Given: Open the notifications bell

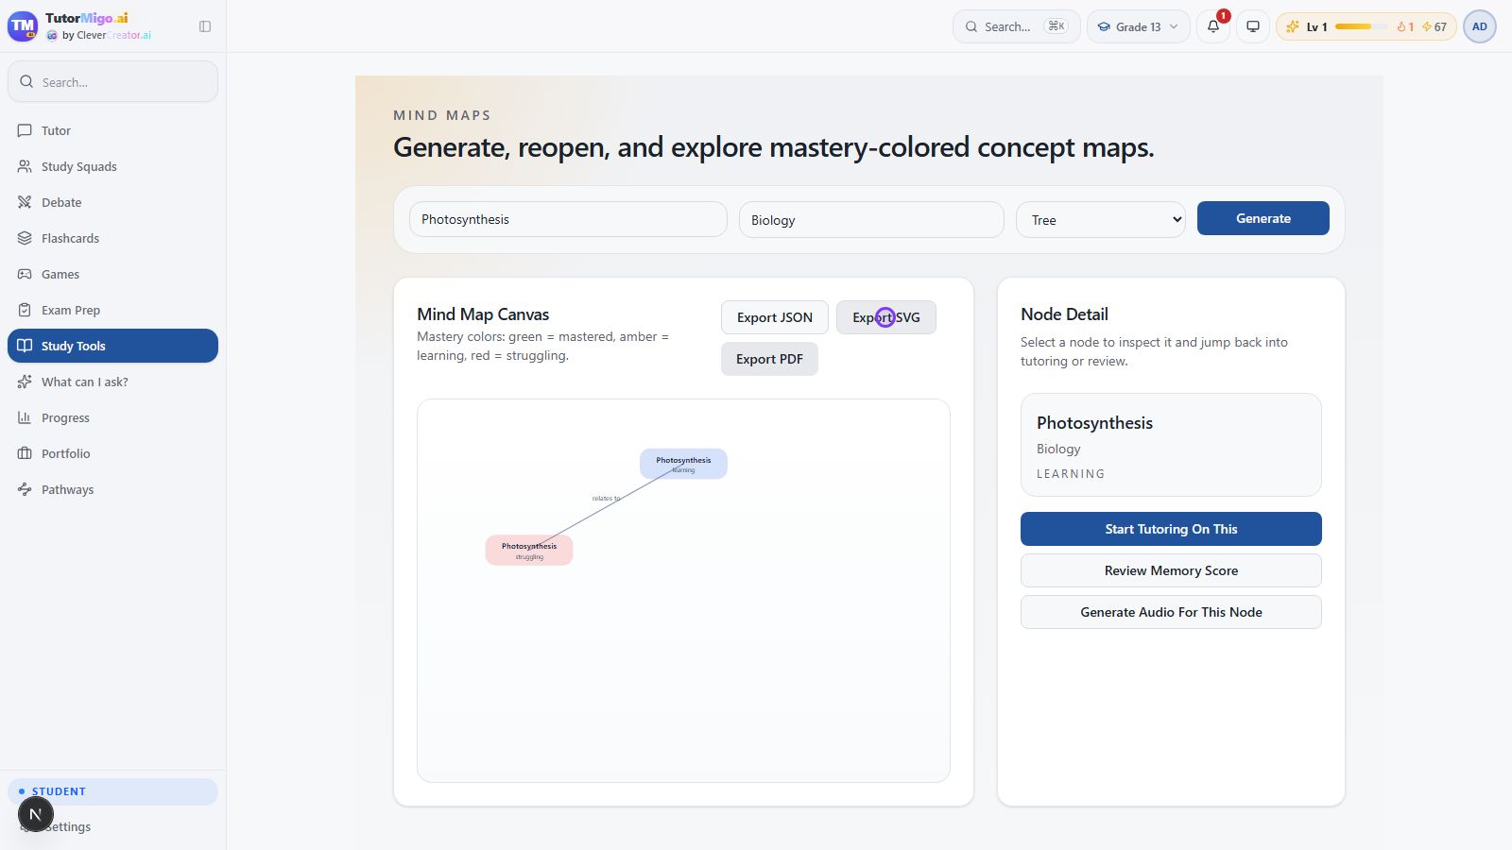Looking at the screenshot, I should click(x=1213, y=26).
